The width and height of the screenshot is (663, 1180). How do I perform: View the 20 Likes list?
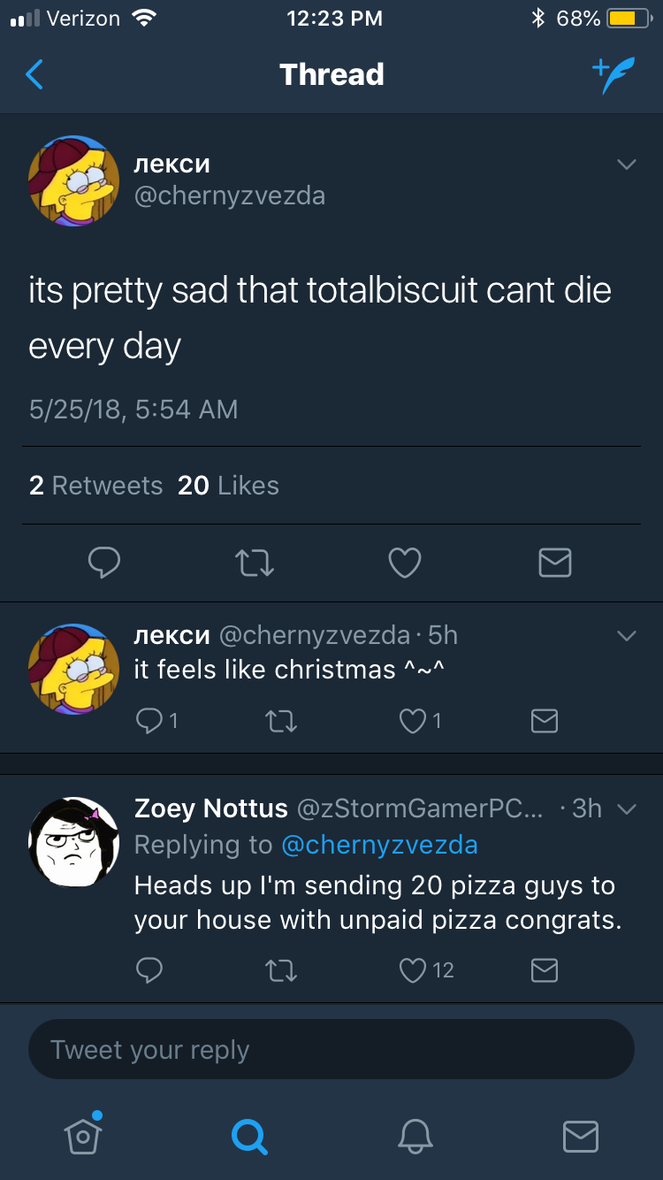pyautogui.click(x=228, y=485)
